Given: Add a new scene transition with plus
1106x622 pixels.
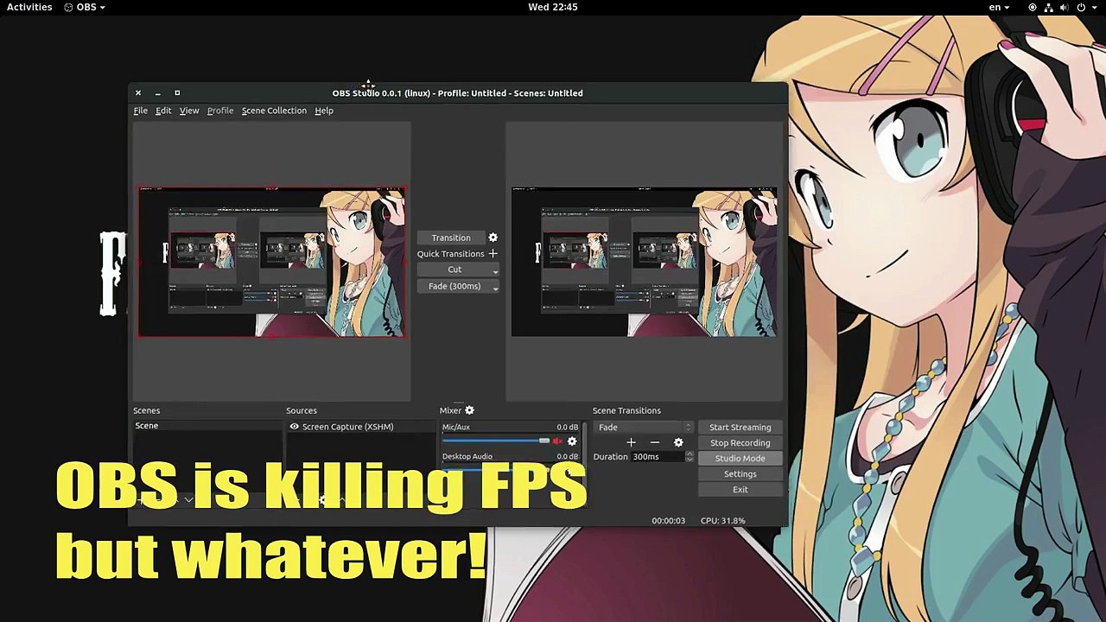Looking at the screenshot, I should [x=631, y=442].
